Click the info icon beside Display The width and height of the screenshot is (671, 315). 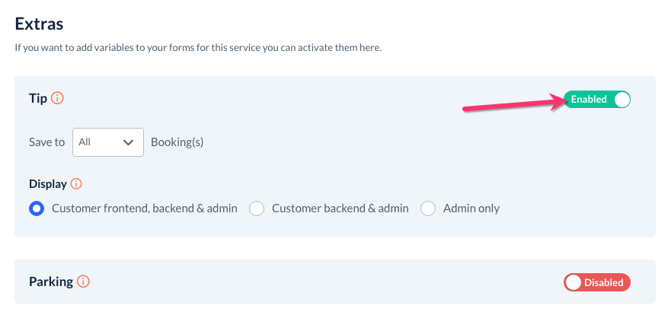(76, 184)
